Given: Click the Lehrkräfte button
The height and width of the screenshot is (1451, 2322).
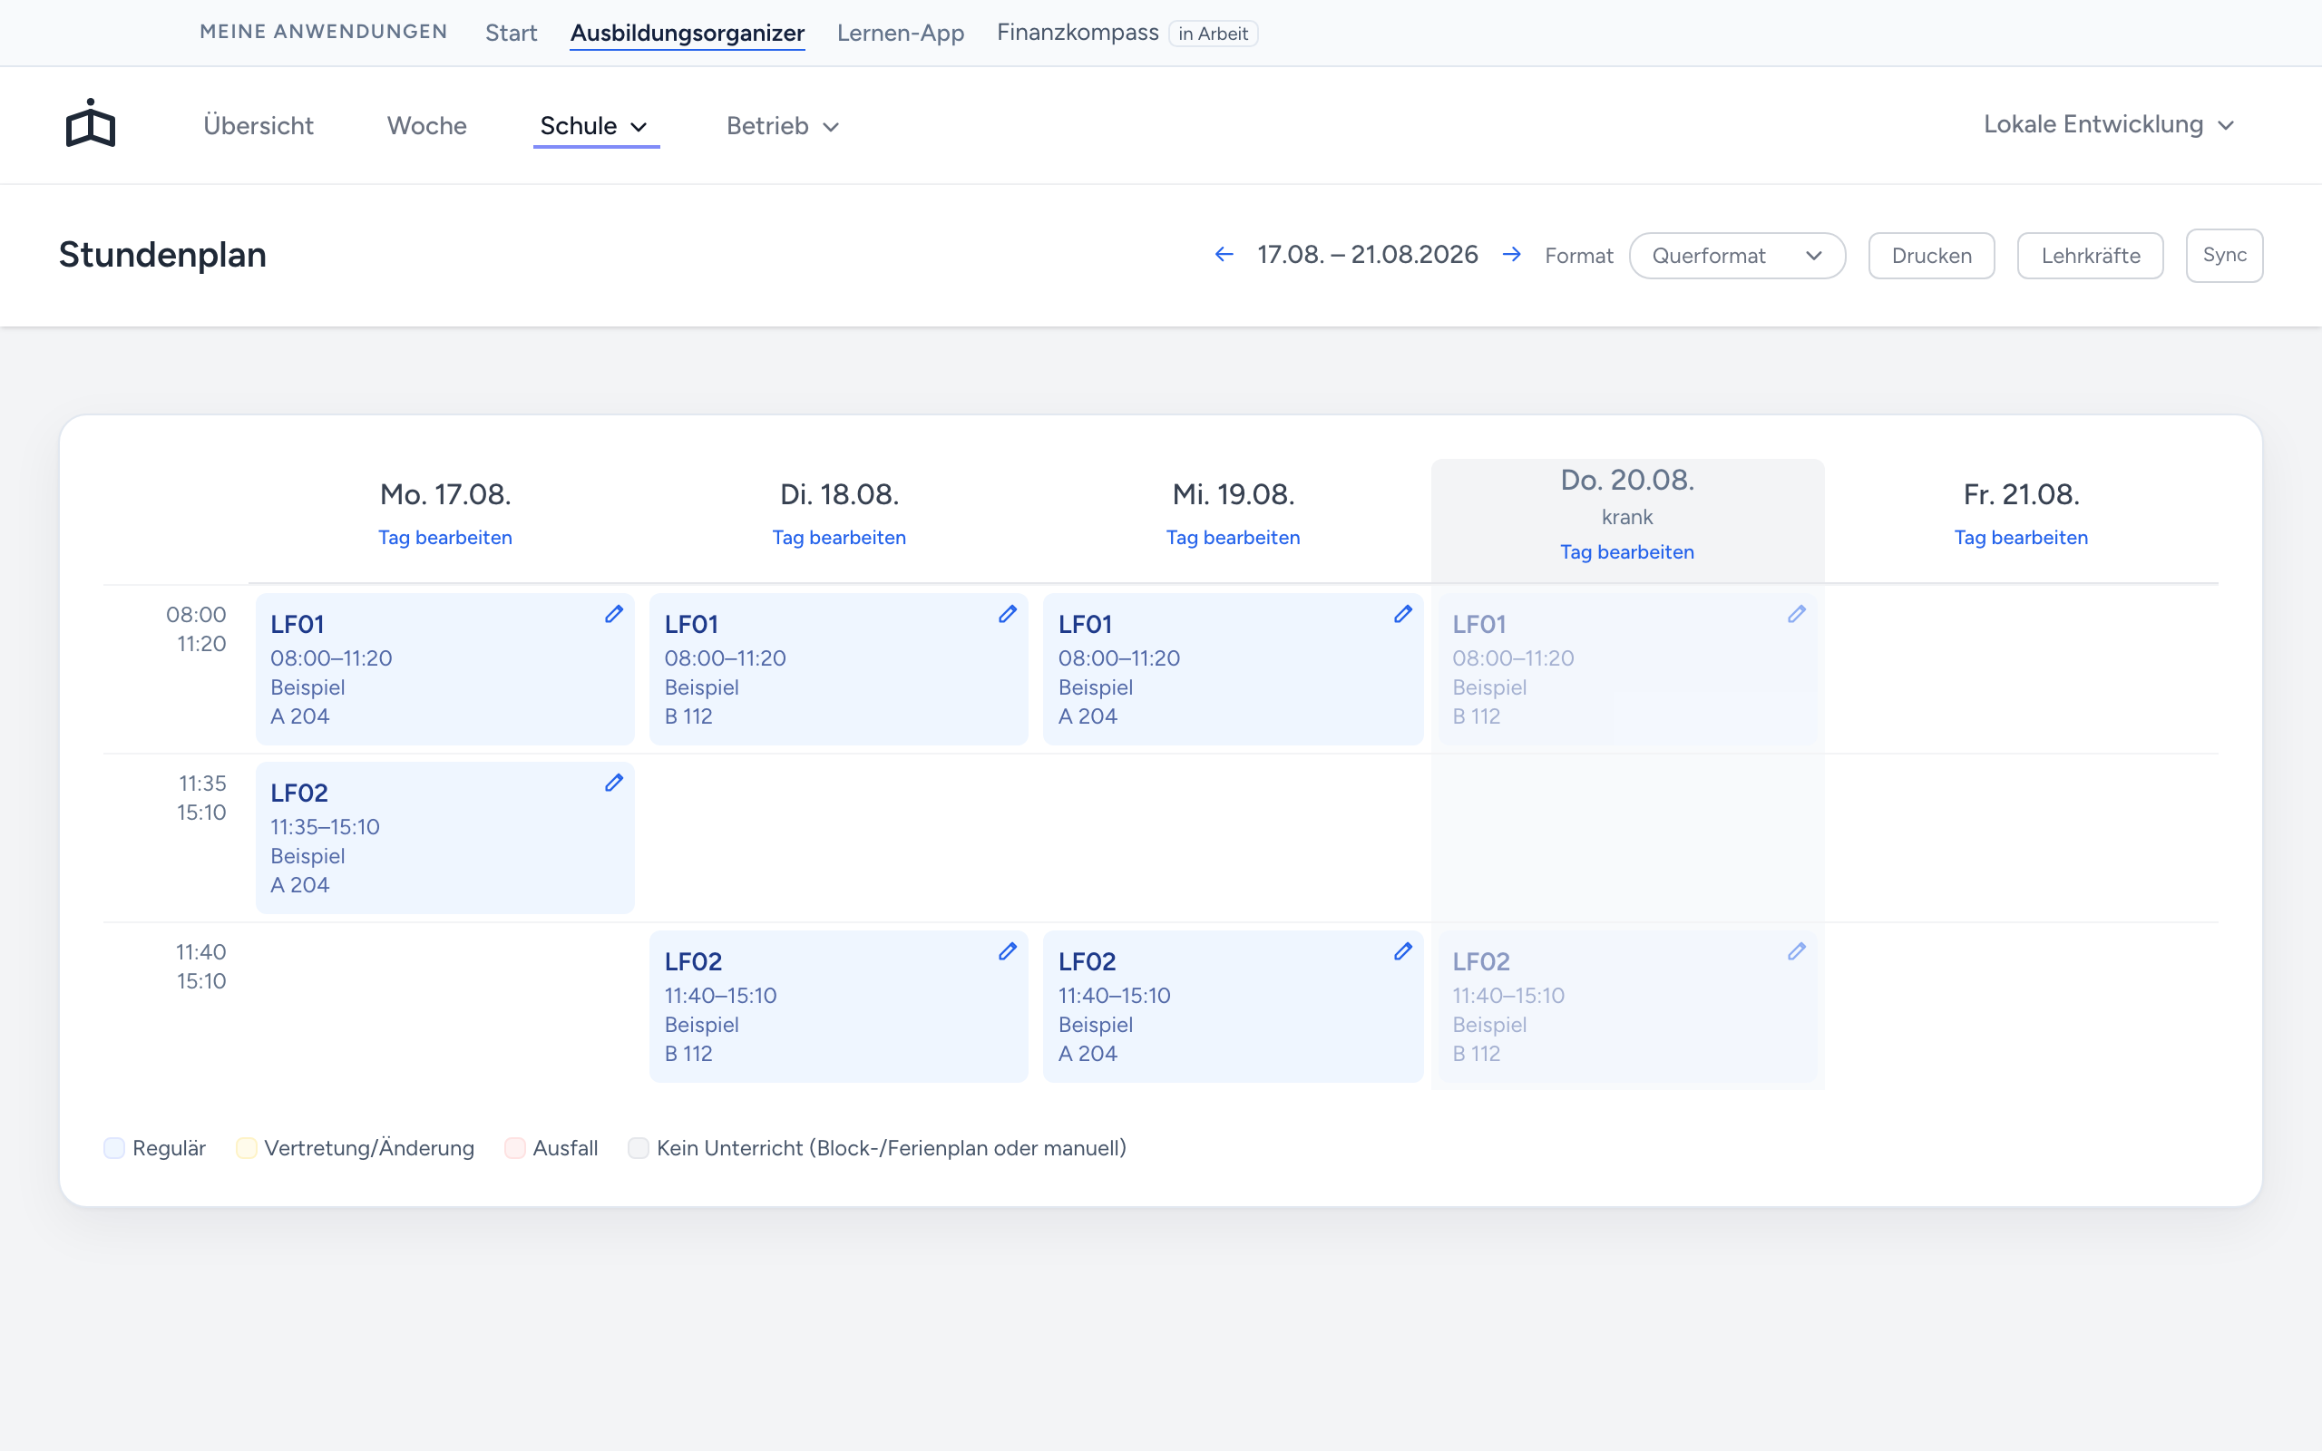Looking at the screenshot, I should coord(2090,255).
